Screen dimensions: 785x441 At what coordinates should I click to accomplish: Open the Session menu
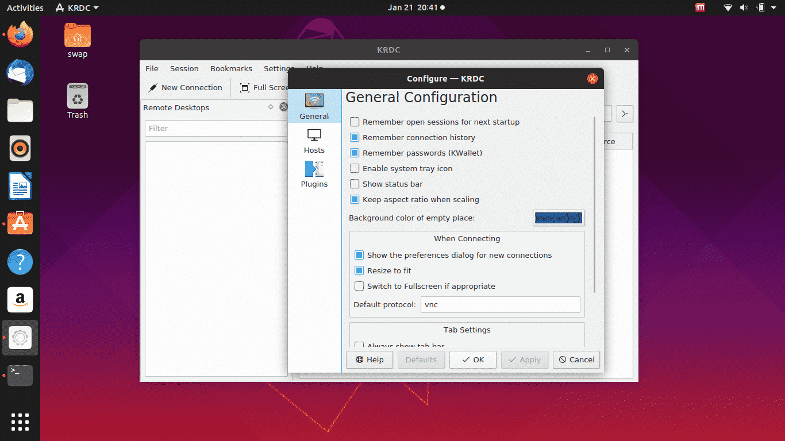[x=184, y=68]
